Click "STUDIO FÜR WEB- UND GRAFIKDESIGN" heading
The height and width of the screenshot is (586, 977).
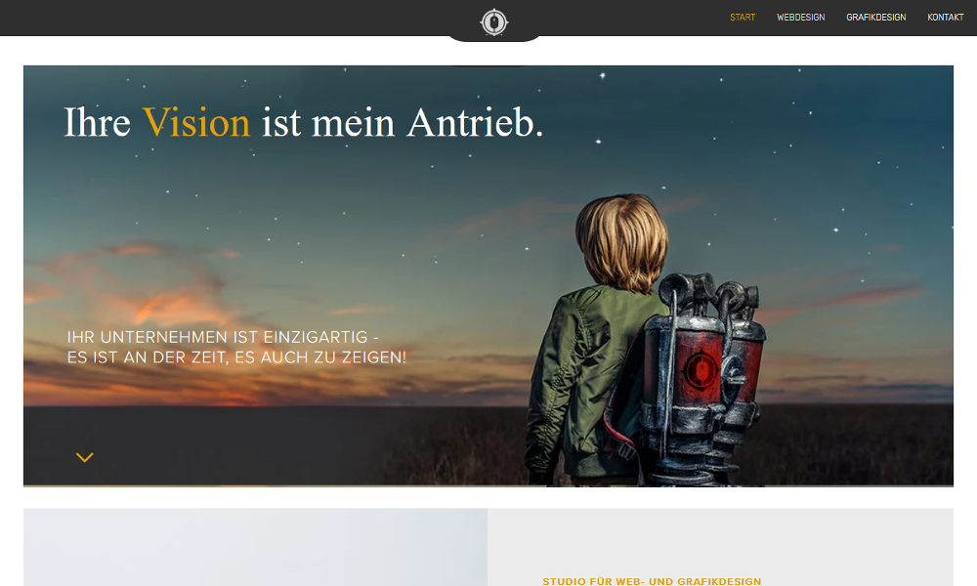click(x=652, y=581)
